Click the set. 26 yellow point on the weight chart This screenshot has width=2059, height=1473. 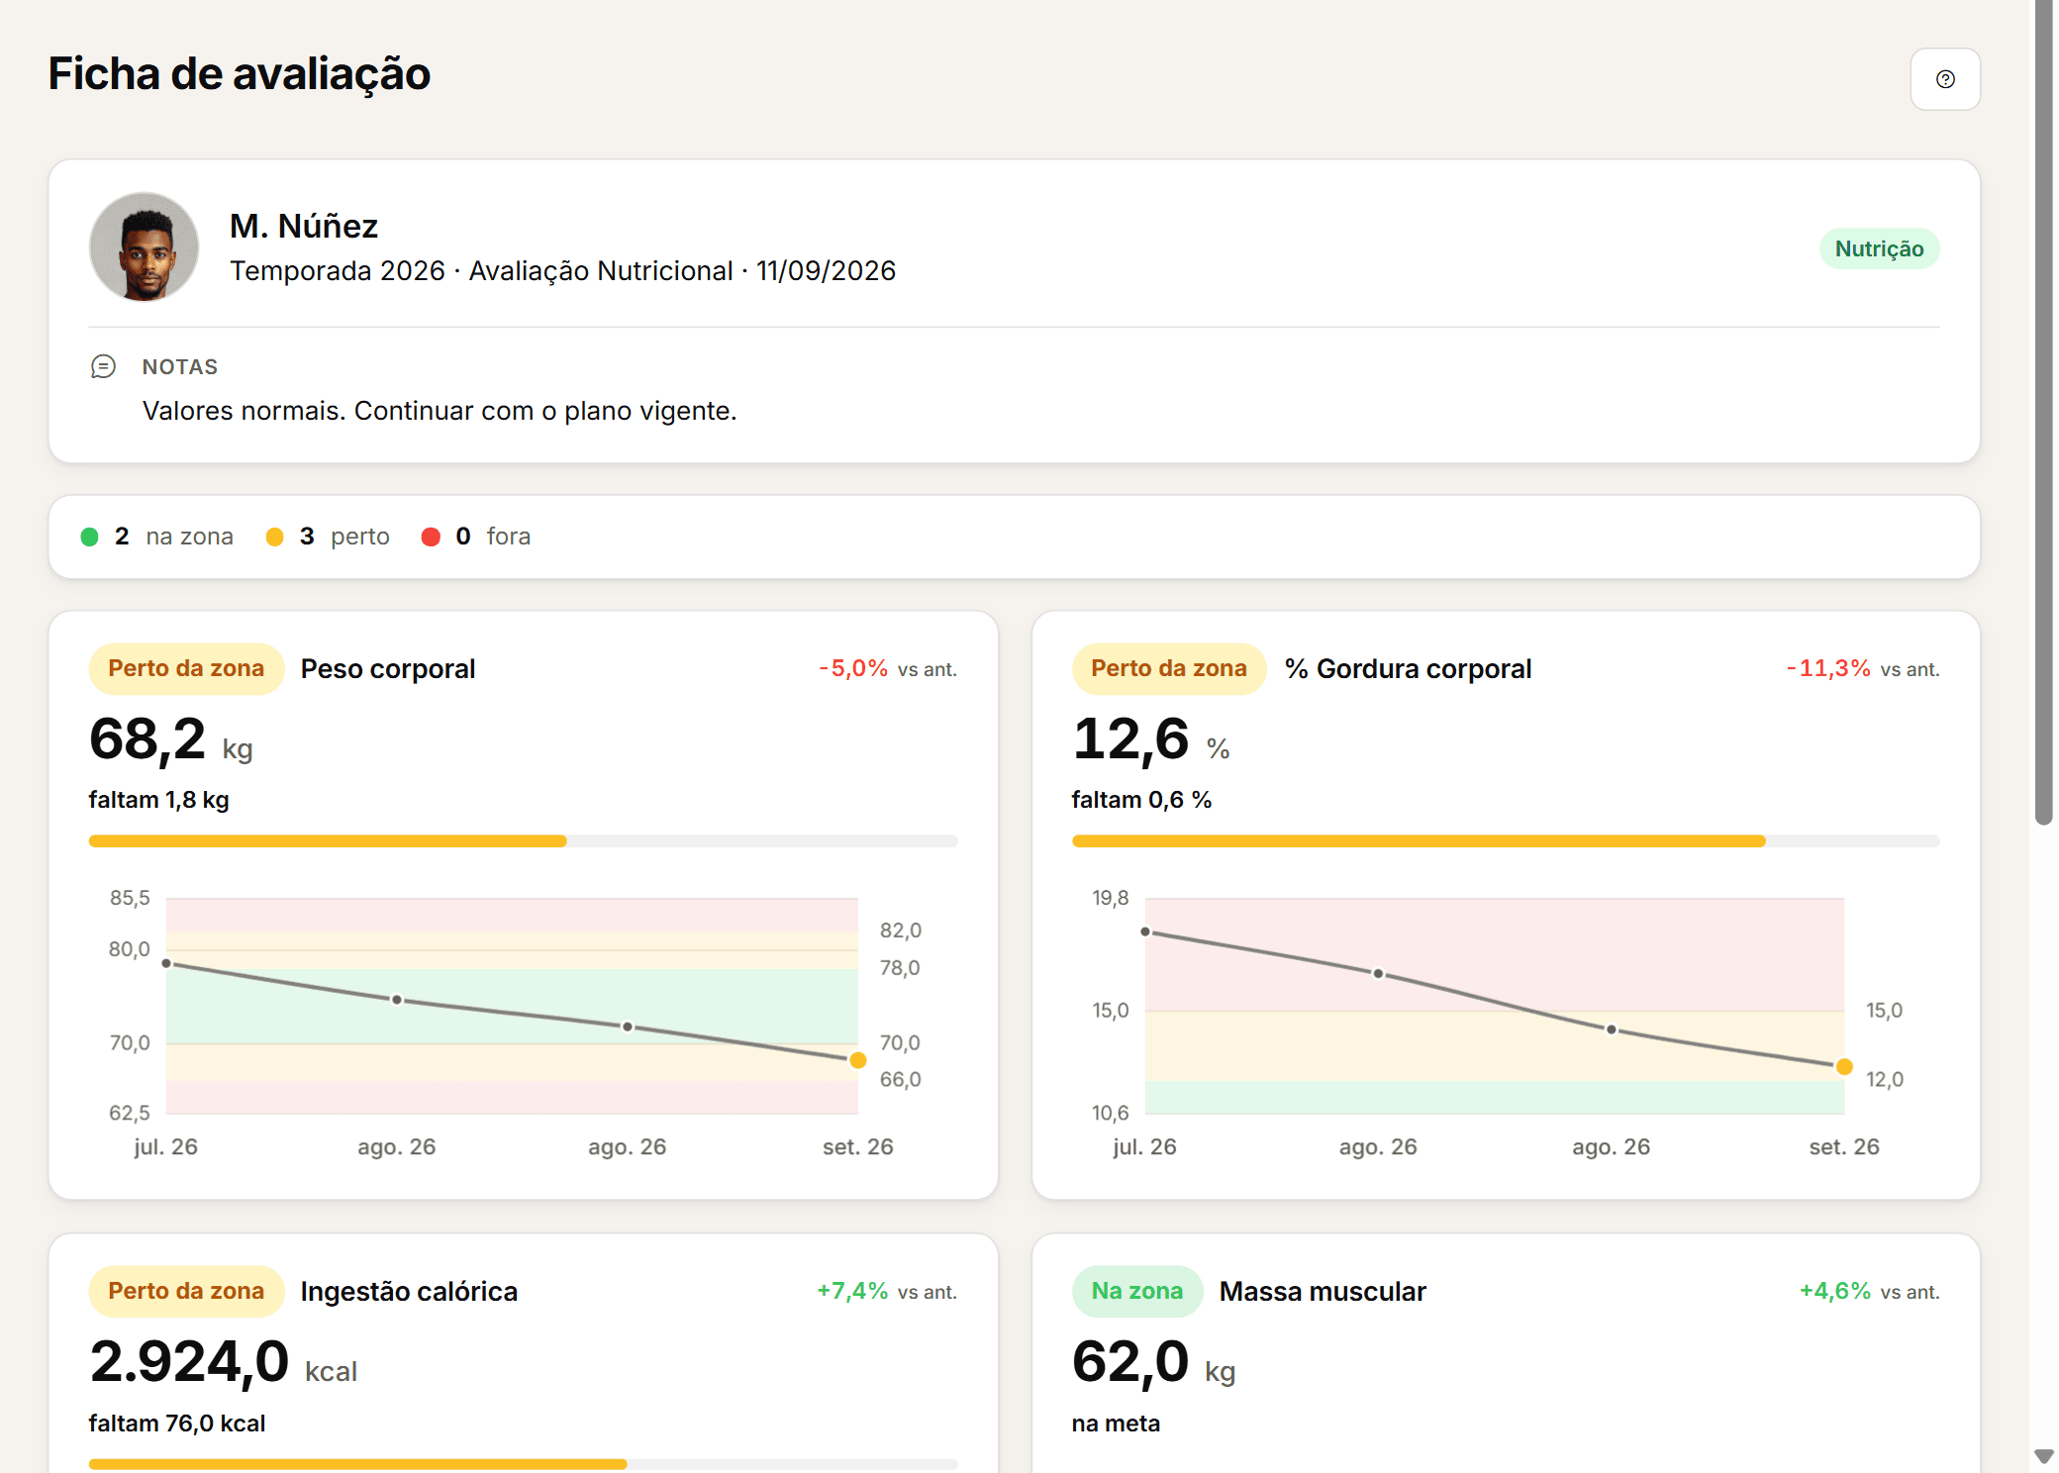click(x=858, y=1060)
